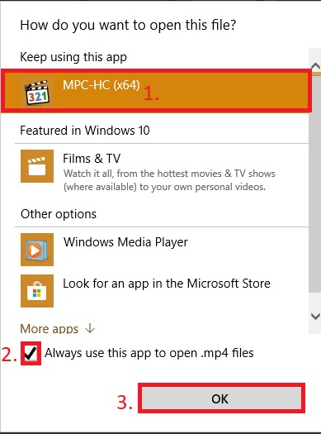Viewport: 321px width, 434px height.
Task: Click the MPC-HC clapperboard icon
Action: 37,92
